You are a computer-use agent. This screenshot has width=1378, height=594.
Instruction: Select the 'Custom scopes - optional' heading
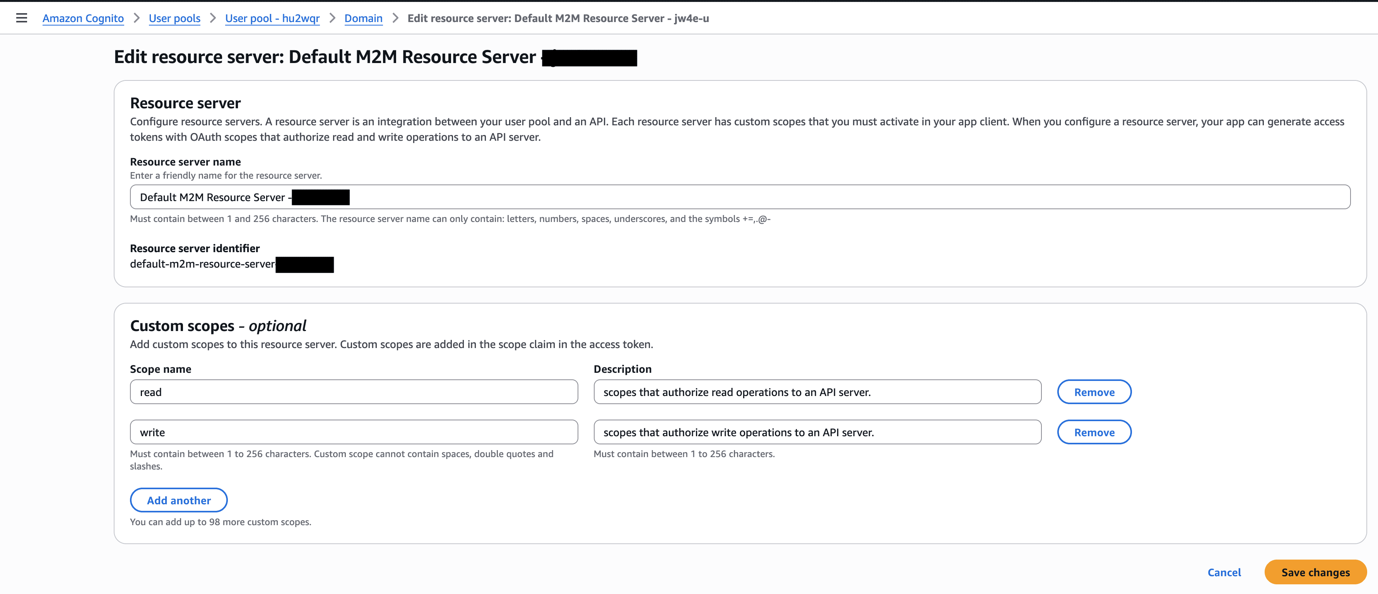[218, 326]
